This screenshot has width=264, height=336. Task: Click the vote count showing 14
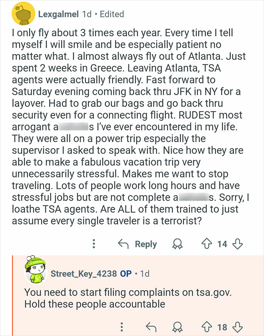224,244
